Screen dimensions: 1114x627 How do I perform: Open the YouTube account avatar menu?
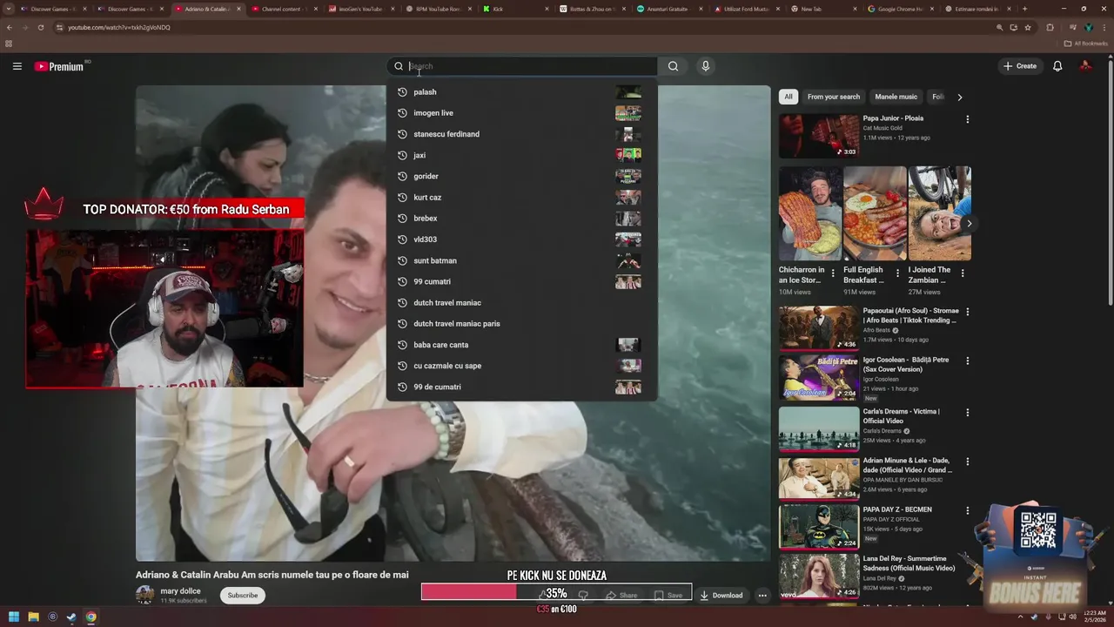click(x=1085, y=66)
